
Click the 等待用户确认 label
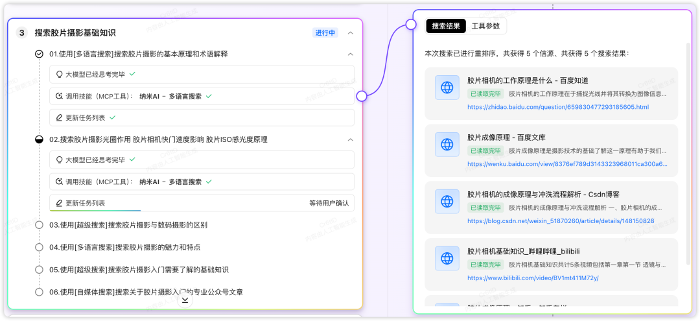(x=329, y=203)
